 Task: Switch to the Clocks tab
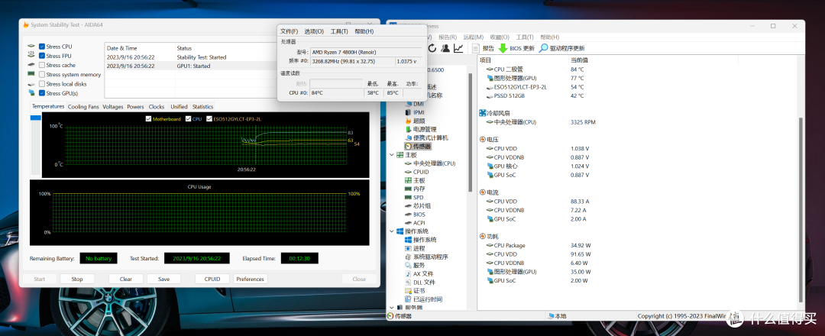point(157,107)
